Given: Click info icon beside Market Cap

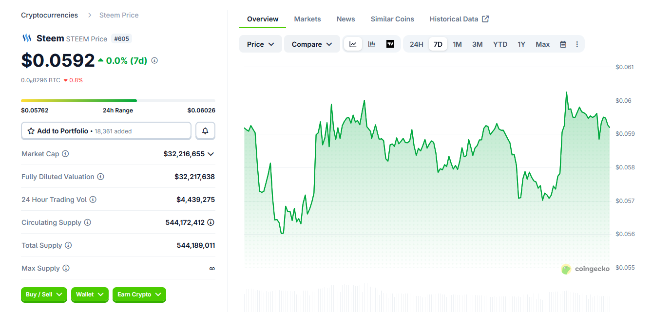Looking at the screenshot, I should (x=65, y=154).
